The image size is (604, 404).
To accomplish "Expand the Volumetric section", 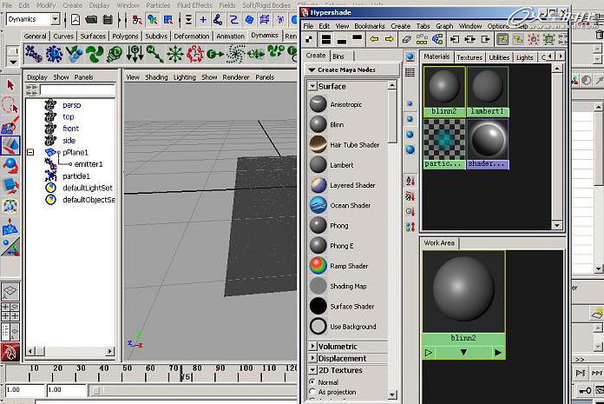I will [x=312, y=346].
